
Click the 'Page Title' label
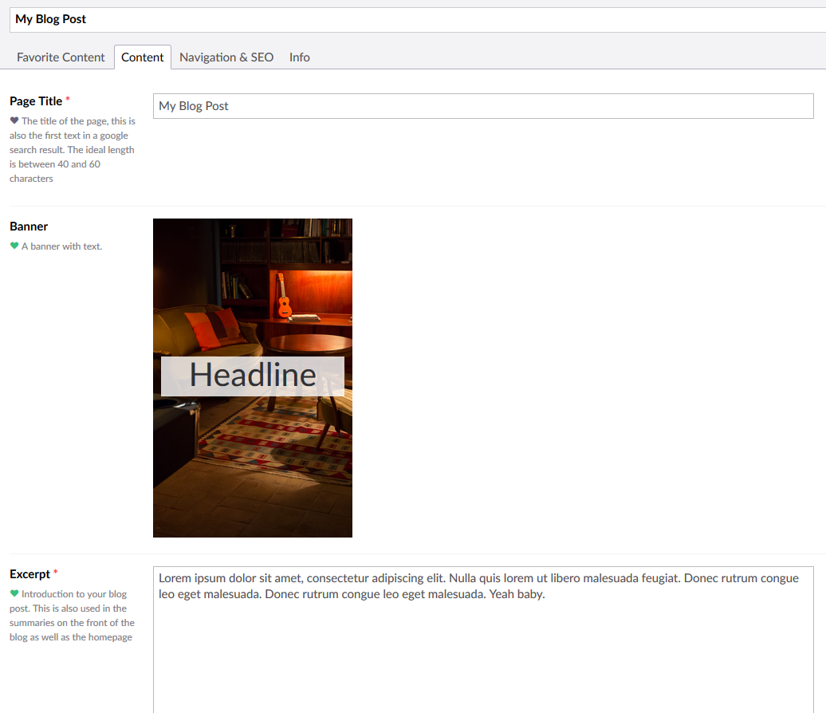click(36, 101)
